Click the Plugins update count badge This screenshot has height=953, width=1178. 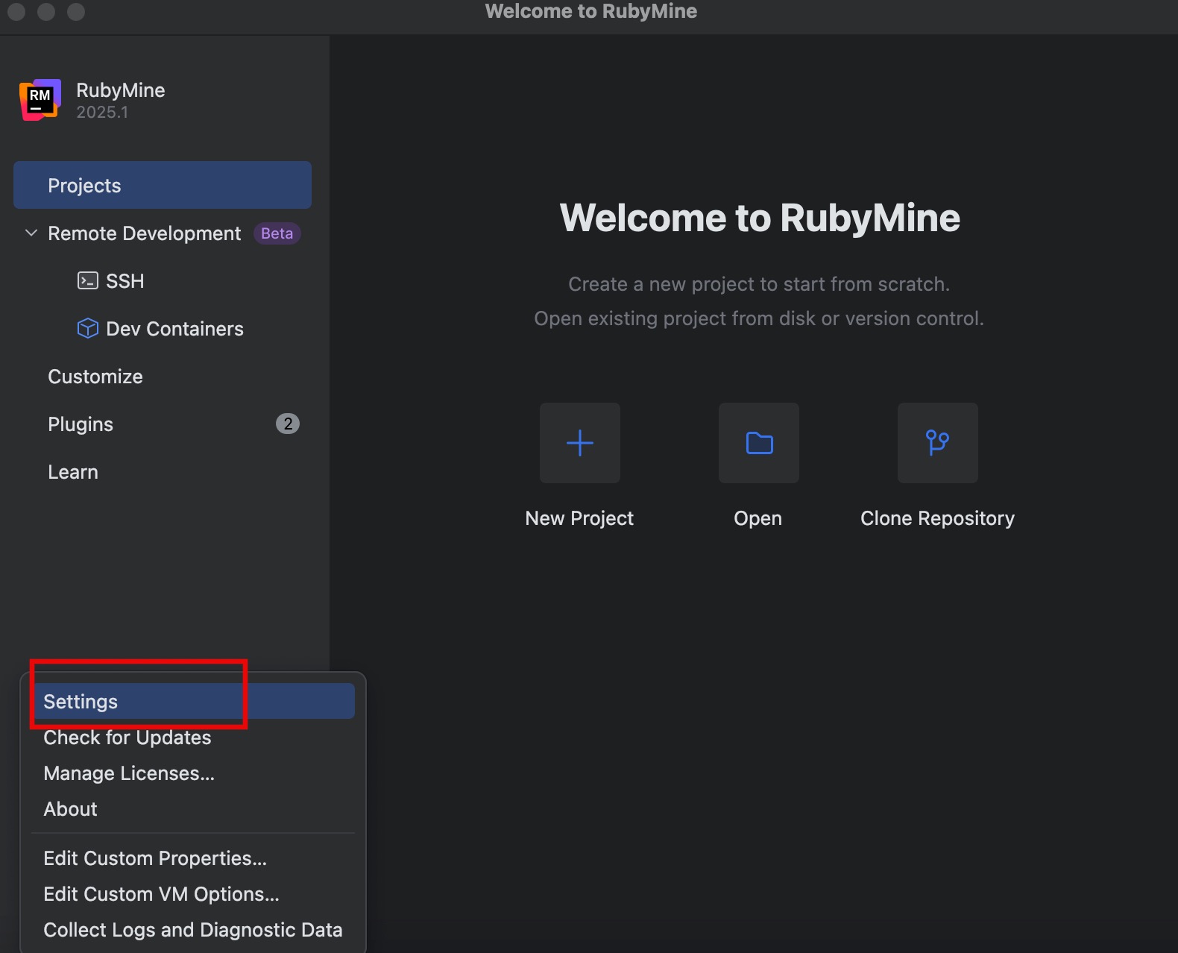pyautogui.click(x=288, y=424)
